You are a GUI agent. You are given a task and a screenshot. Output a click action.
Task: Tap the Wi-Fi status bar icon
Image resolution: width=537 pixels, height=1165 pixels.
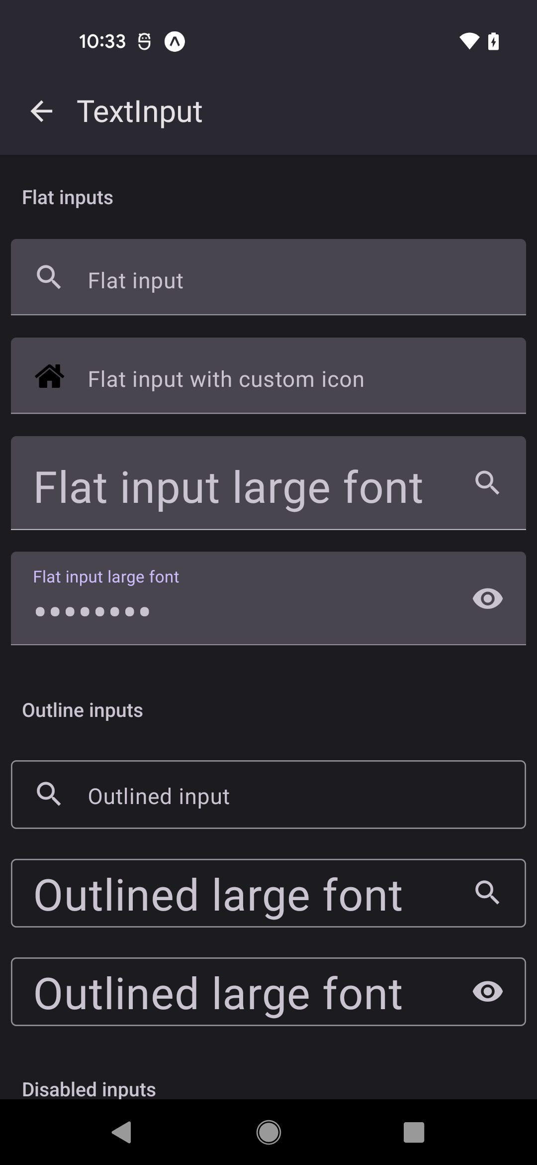[x=468, y=41]
